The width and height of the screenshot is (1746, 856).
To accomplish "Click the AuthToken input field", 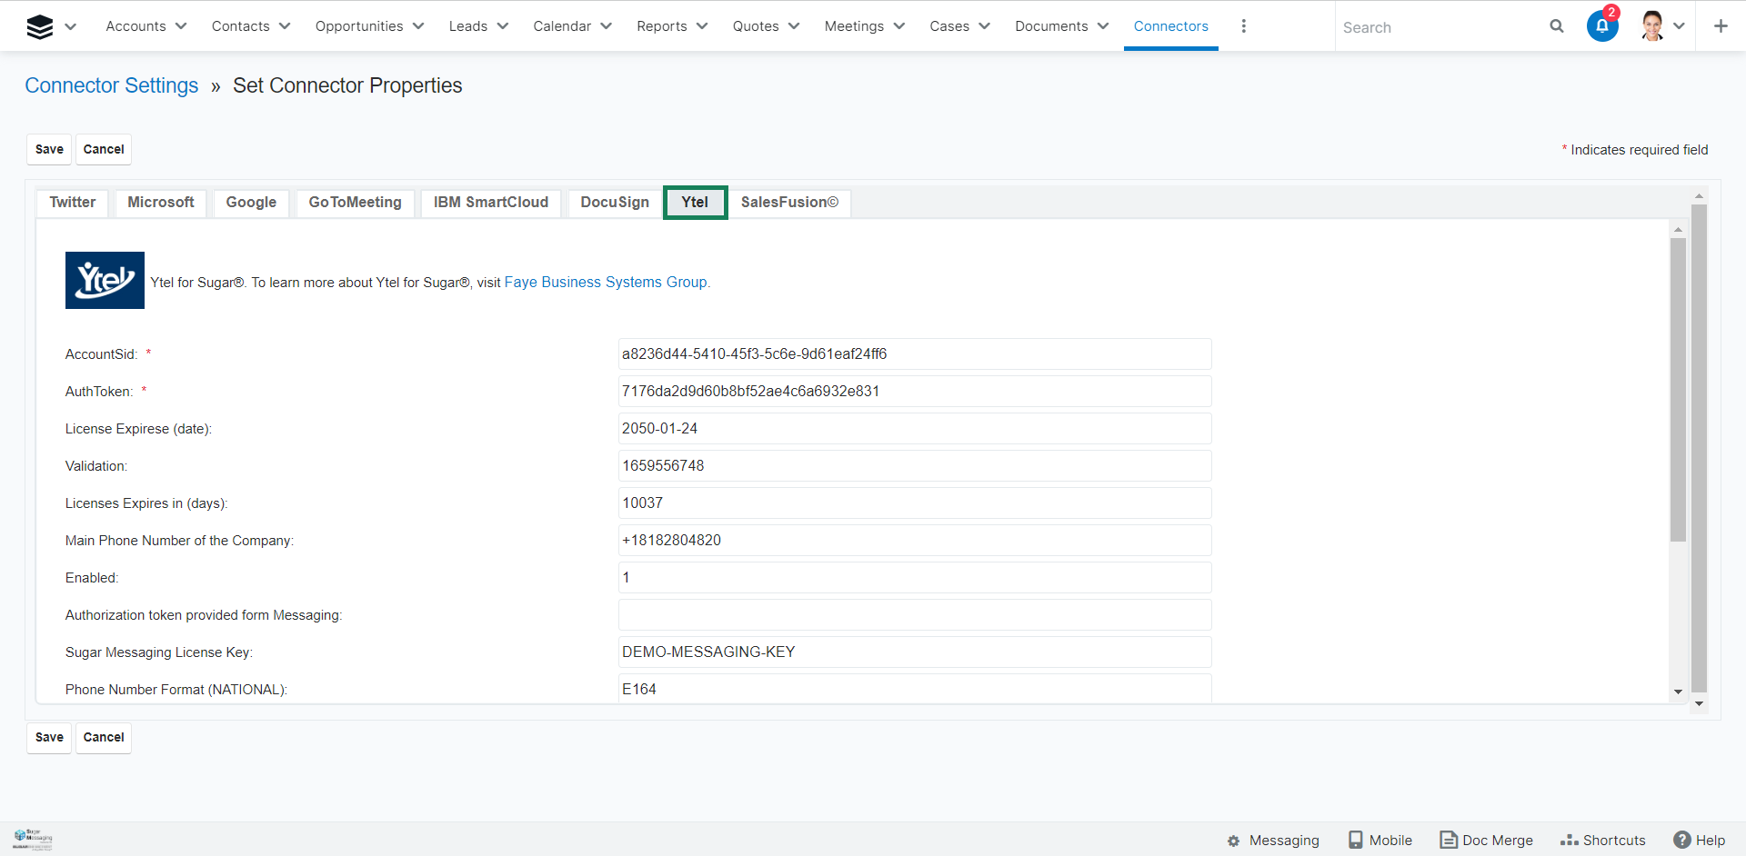I will [x=914, y=392].
